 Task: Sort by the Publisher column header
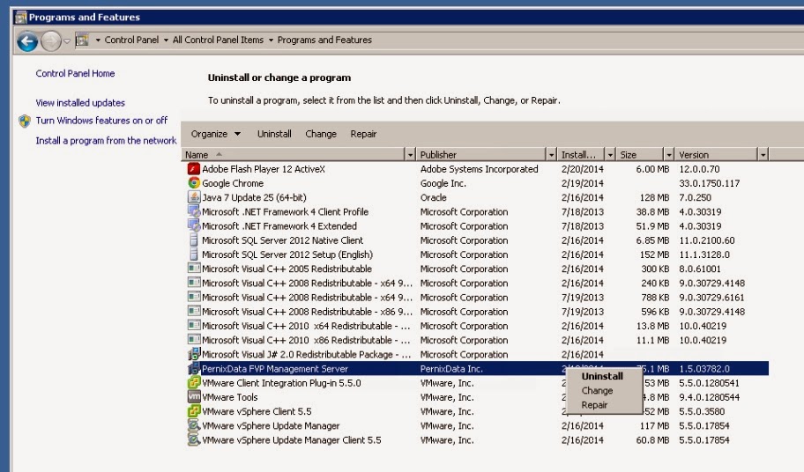[481, 155]
